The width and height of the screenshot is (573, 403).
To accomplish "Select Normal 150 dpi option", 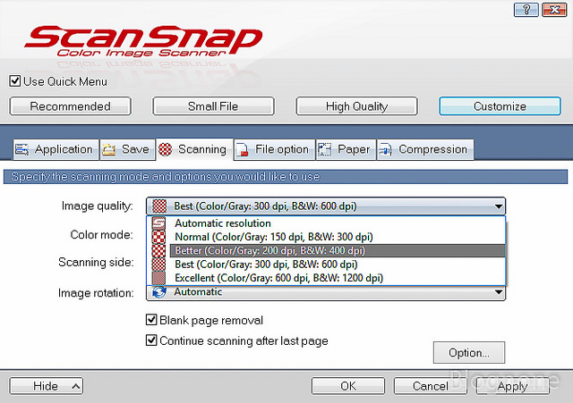I will coord(326,237).
